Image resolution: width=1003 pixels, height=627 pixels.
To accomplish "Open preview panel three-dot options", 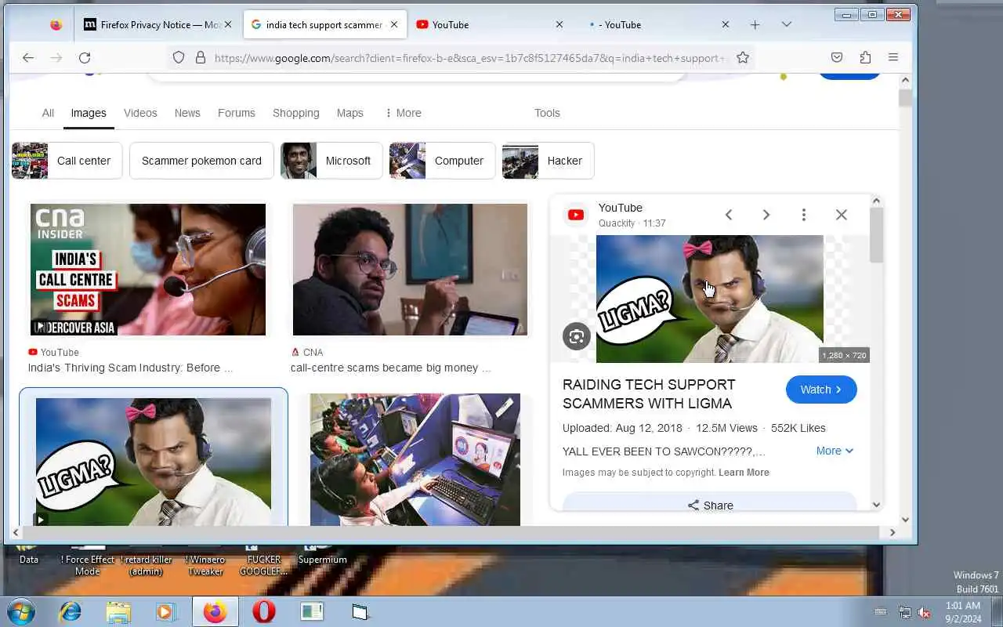I will 804,215.
